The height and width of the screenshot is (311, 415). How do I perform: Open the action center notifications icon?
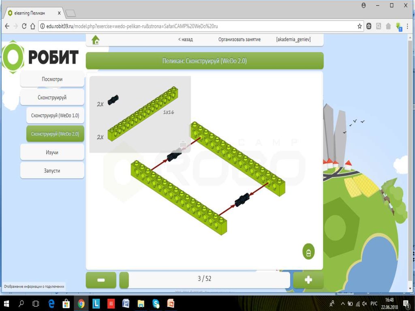(406, 304)
